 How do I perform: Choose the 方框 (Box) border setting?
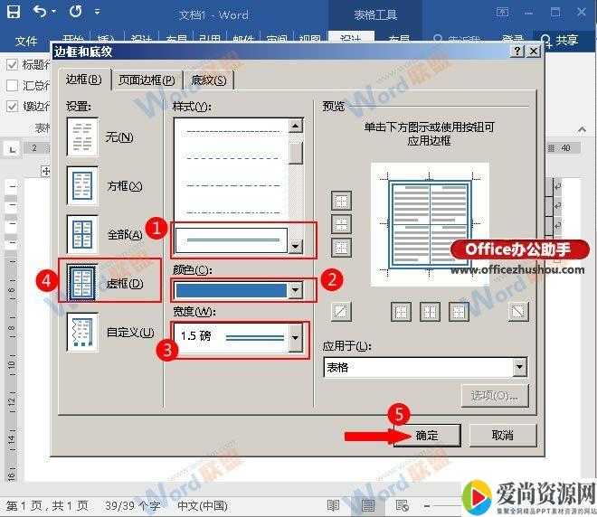(x=82, y=185)
